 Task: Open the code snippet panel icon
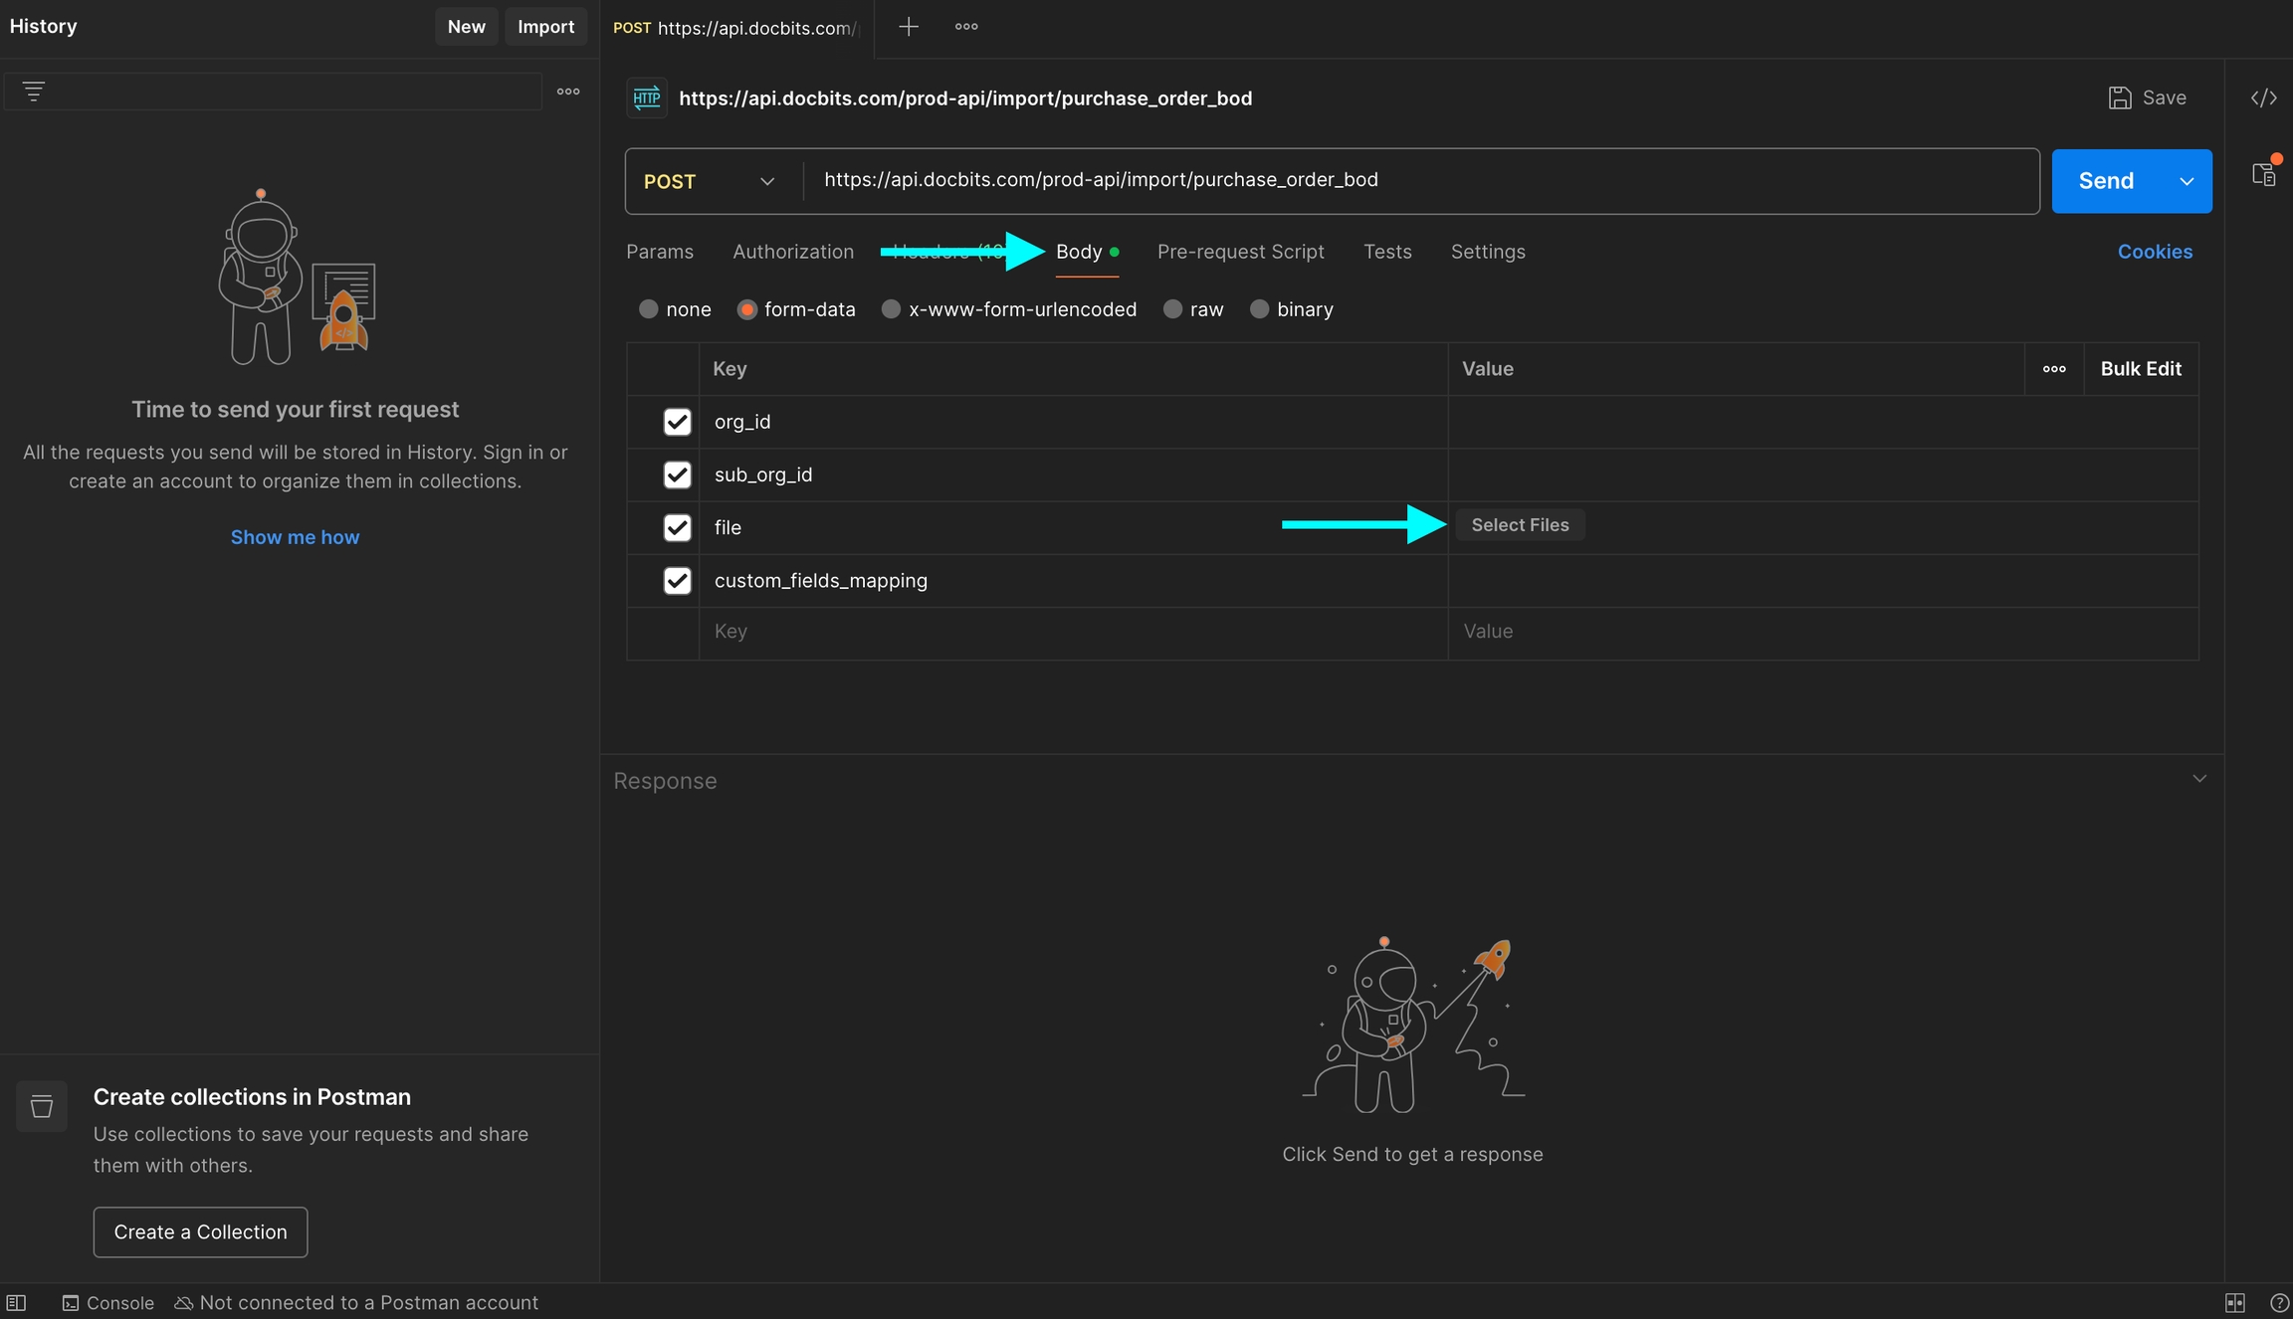tap(2263, 97)
